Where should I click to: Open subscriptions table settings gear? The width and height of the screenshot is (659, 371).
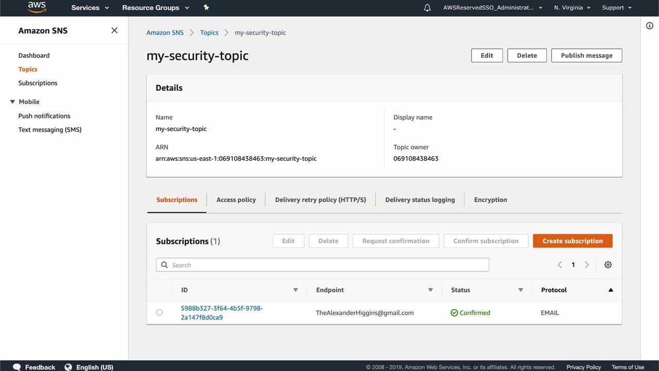608,265
